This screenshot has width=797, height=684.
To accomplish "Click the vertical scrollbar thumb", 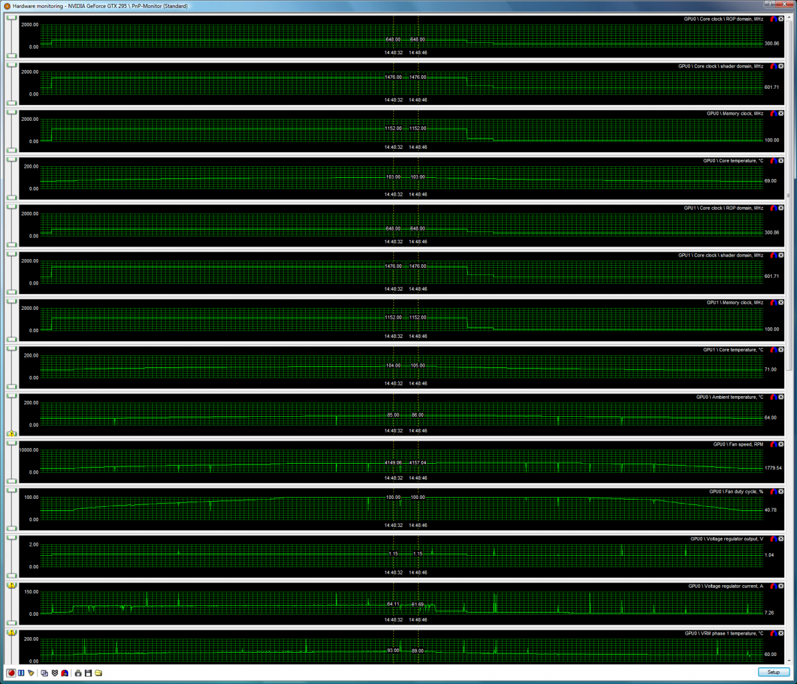I will pyautogui.click(x=789, y=196).
